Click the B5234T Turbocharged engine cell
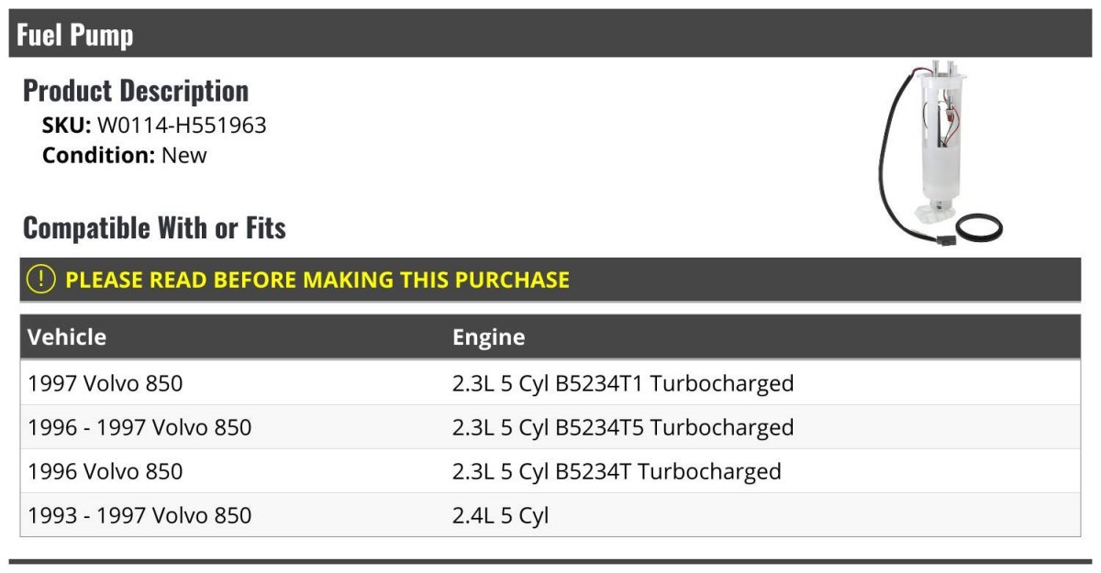Image resolution: width=1101 pixels, height=573 pixels. click(x=617, y=471)
